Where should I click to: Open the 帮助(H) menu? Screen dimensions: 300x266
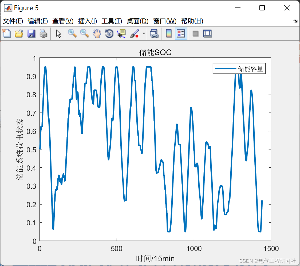[192, 21]
